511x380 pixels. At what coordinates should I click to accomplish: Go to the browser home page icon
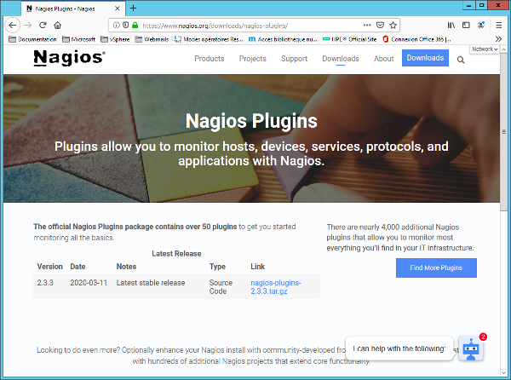[x=58, y=26]
